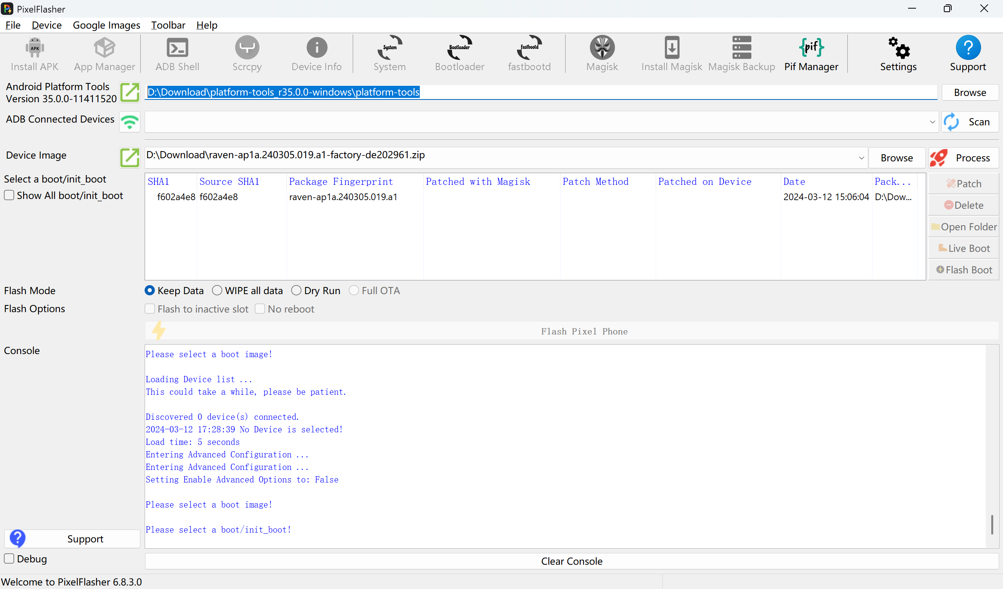Reboot to System icon
Screen dimensions: 1003x589
[x=389, y=54]
